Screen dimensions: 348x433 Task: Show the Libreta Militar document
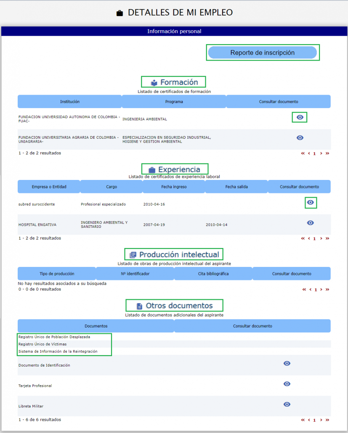point(287,404)
